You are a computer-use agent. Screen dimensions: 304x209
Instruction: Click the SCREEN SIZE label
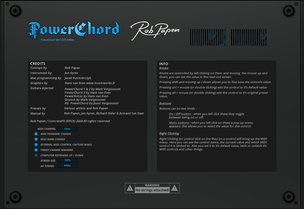pyautogui.click(x=48, y=161)
